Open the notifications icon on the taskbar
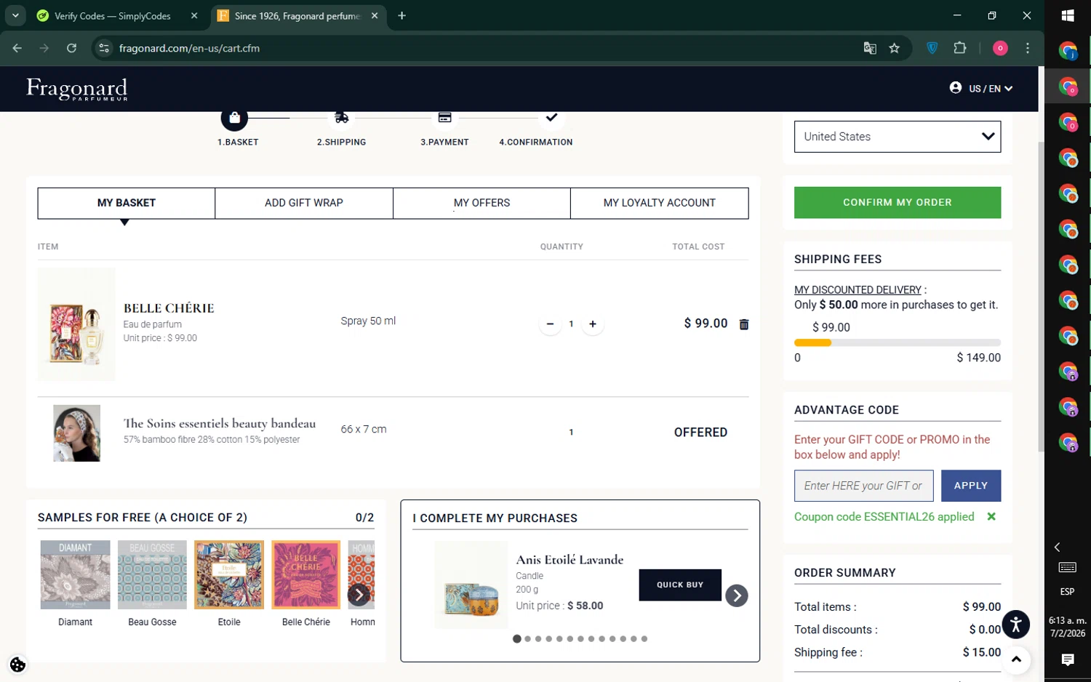This screenshot has height=682, width=1091. coord(1067,659)
